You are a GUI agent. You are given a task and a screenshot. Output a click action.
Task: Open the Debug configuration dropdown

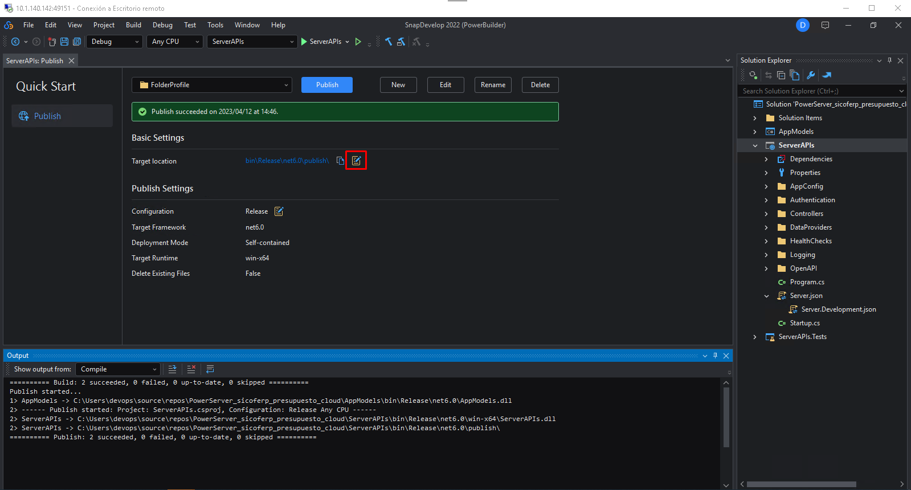click(x=114, y=42)
